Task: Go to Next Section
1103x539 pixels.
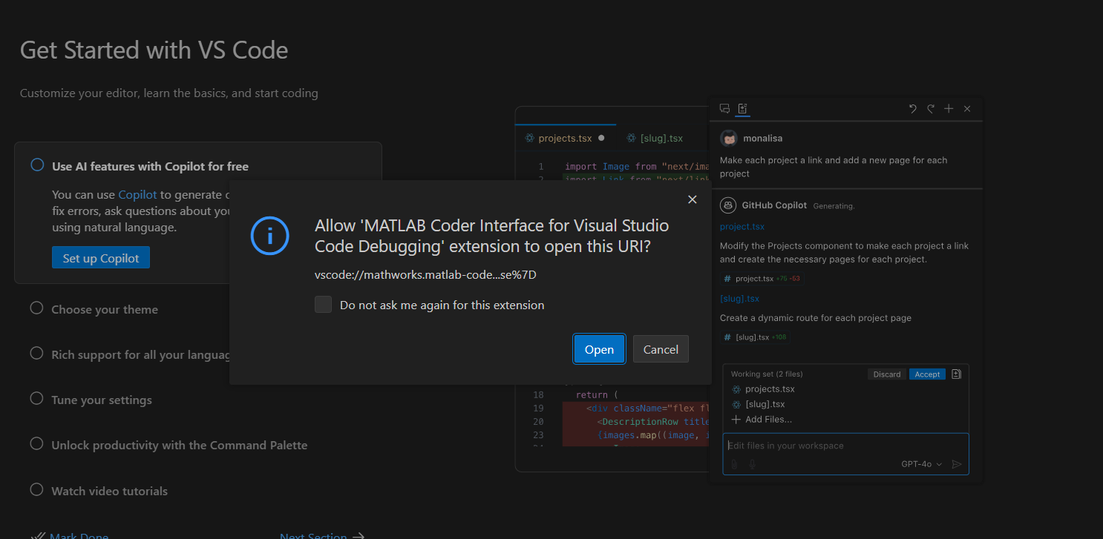Action: [x=313, y=535]
